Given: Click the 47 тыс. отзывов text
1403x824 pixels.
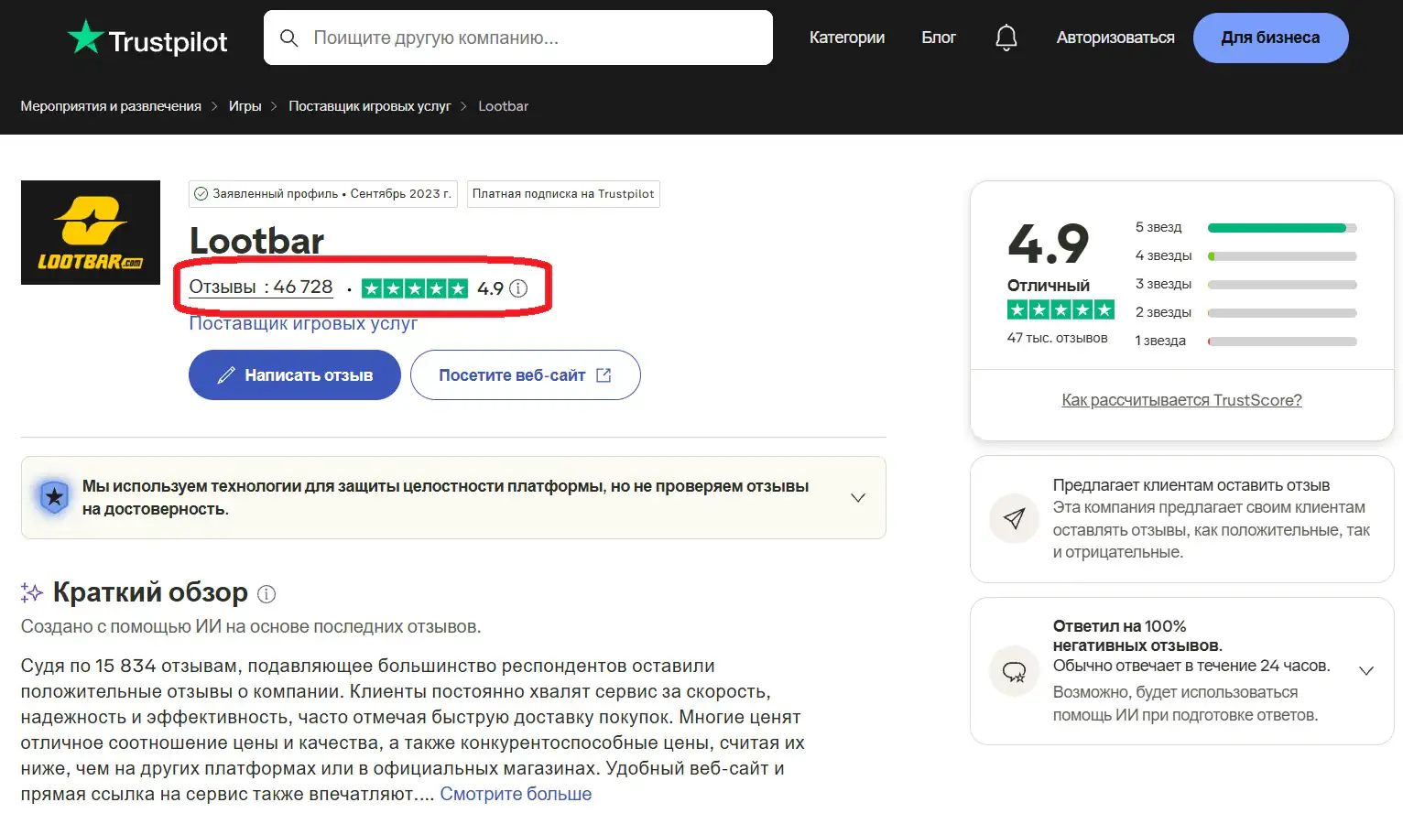Looking at the screenshot, I should tap(1058, 338).
